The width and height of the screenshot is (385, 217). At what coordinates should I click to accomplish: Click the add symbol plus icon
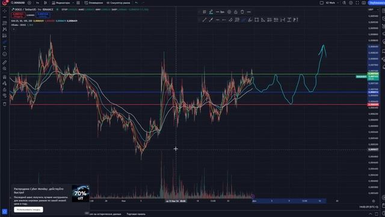pyautogui.click(x=29, y=2)
